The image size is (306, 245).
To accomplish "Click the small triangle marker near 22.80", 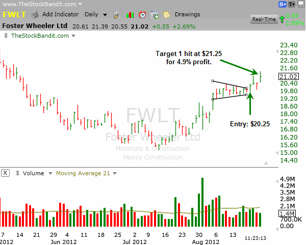I will (277, 51).
